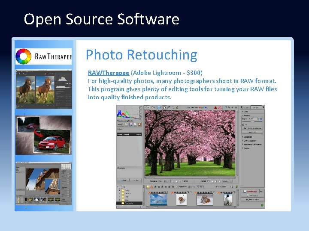Screen dimensions: 309x231
Task: Click the load profile folder icon
Action: coord(126,124)
